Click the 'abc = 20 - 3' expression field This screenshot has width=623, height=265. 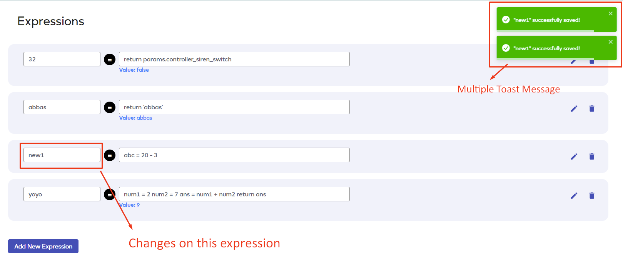point(234,155)
